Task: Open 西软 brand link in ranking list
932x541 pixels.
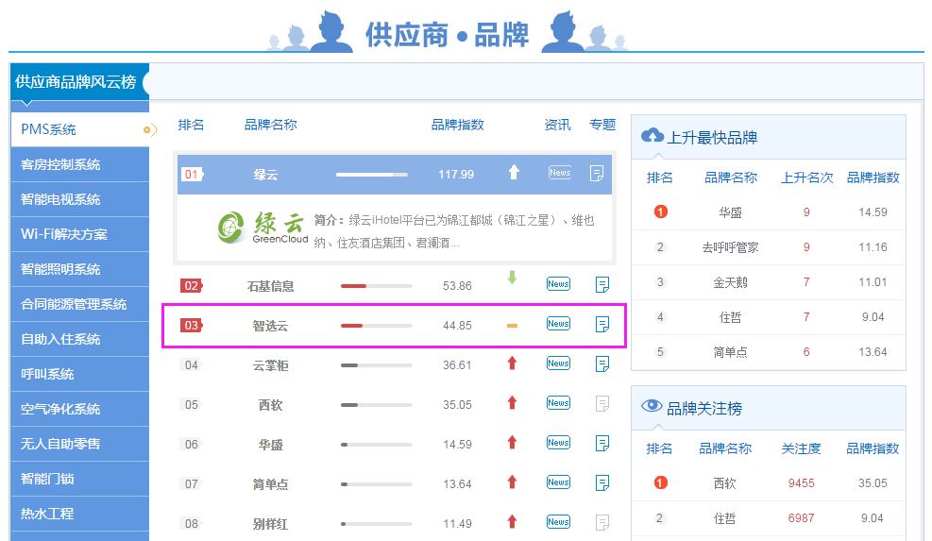Action: pos(270,405)
